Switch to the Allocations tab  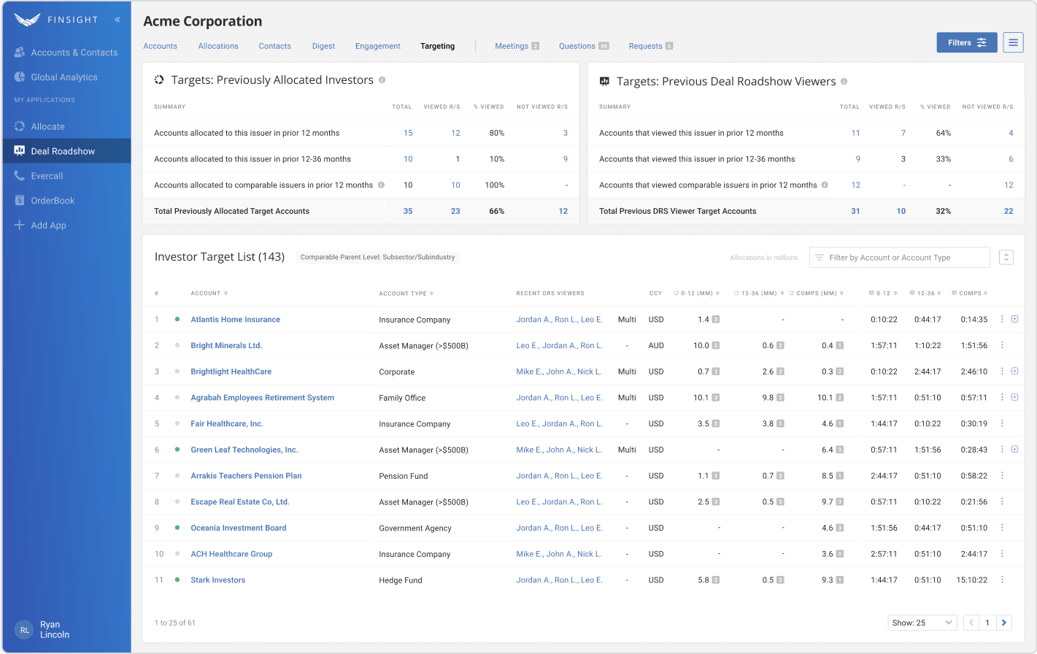(x=218, y=46)
